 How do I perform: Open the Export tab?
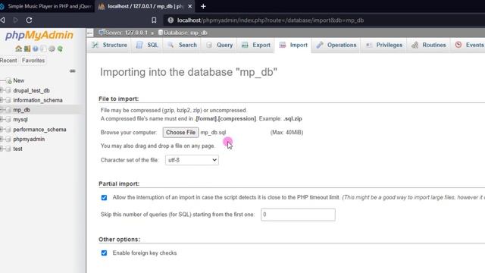click(256, 45)
